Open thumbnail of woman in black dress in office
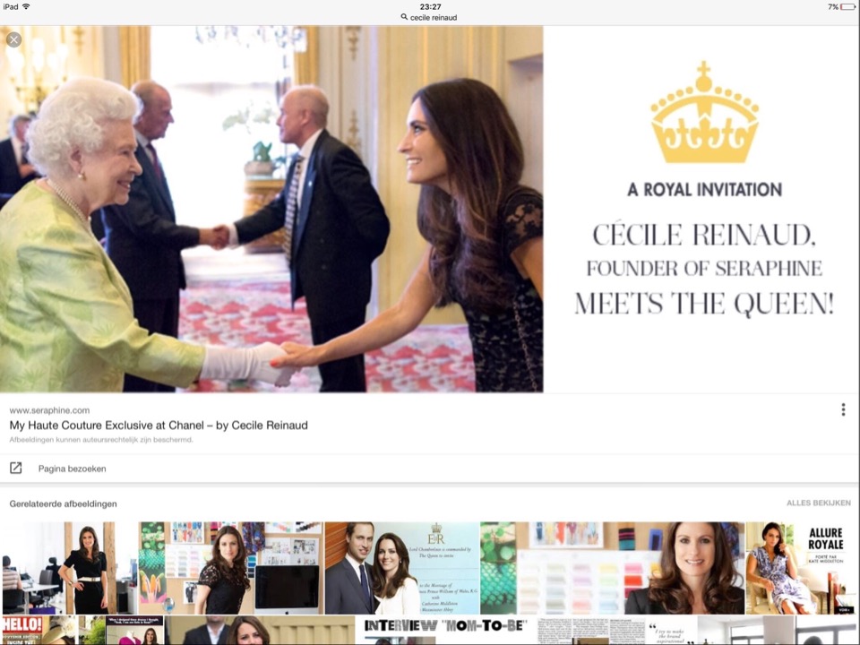Image resolution: width=860 pixels, height=645 pixels. pos(70,568)
